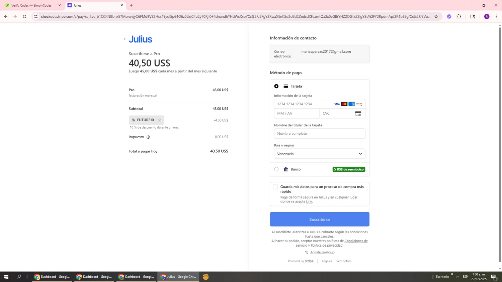The height and width of the screenshot is (282, 502).
Task: Close the Verify Codes tab
Action: click(x=60, y=5)
